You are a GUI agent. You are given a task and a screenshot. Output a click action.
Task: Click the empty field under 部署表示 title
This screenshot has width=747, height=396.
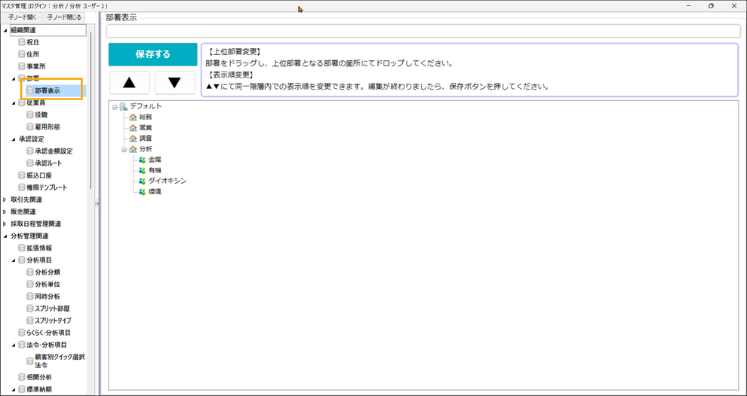[x=423, y=31]
